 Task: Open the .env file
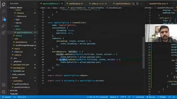[x=15, y=58]
